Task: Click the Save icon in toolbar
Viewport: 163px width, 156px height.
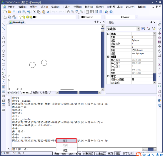Action: [x=14, y=12]
